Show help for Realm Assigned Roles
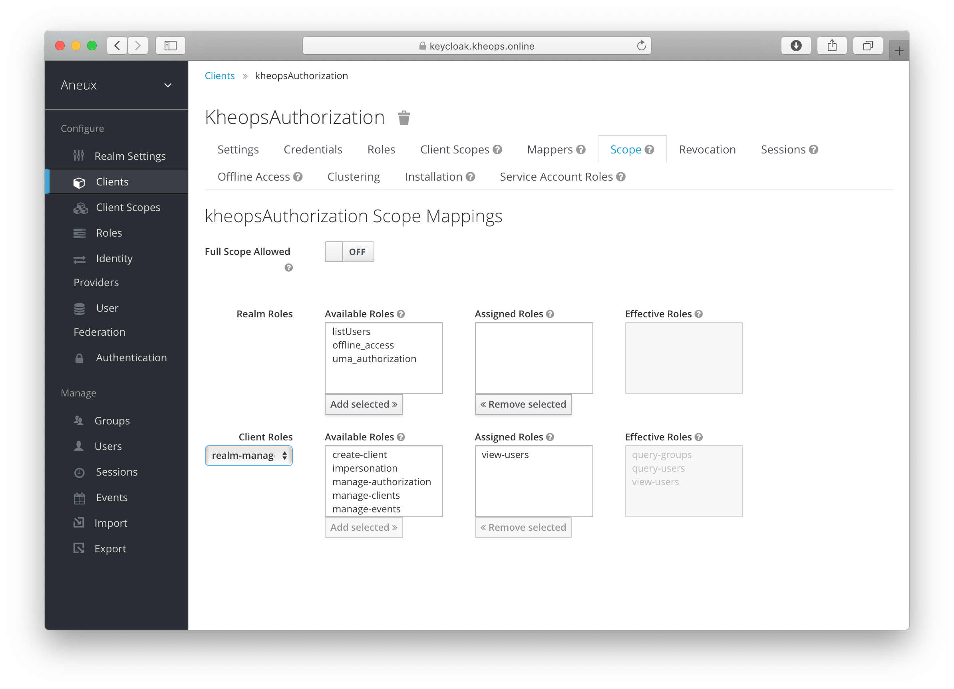The width and height of the screenshot is (954, 689). (x=550, y=314)
